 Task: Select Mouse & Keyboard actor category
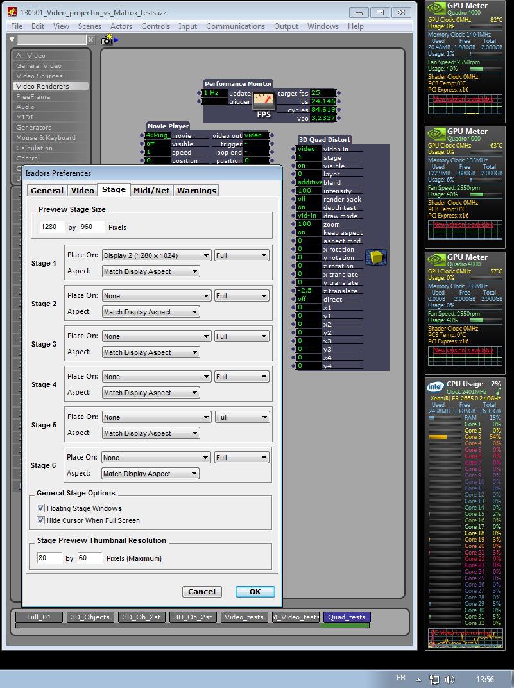click(x=51, y=137)
